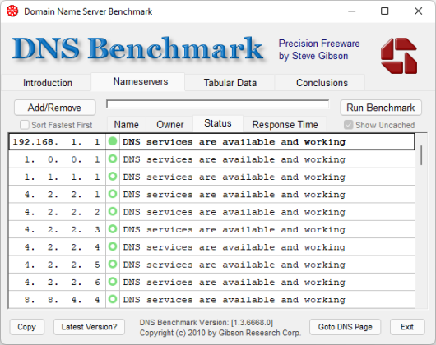The width and height of the screenshot is (436, 345).
Task: Select the 8.8.4.4 IP address cell
Action: pyautogui.click(x=57, y=300)
